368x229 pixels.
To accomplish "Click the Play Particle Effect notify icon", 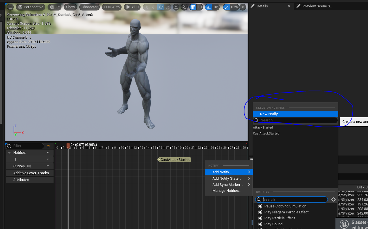I will 260,218.
